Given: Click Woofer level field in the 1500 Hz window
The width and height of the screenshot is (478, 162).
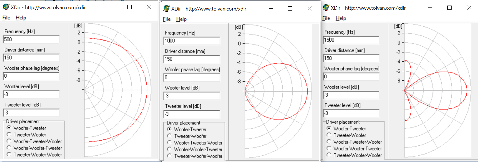Looking at the screenshot, I should [351, 95].
